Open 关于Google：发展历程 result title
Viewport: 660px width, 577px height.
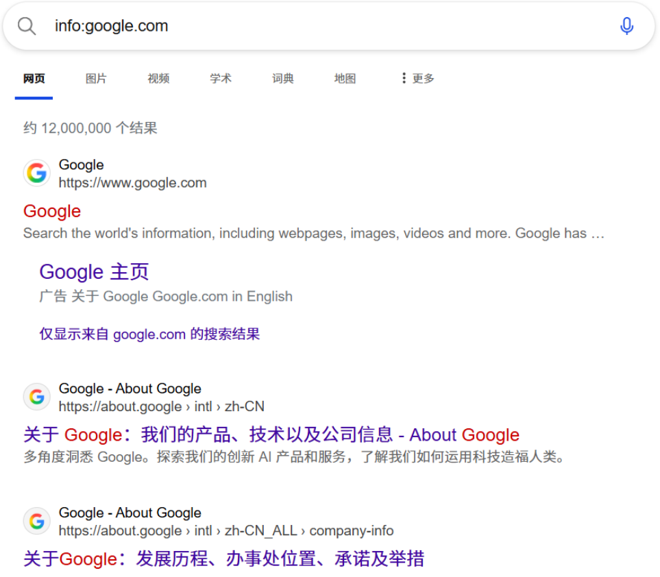coord(224,559)
